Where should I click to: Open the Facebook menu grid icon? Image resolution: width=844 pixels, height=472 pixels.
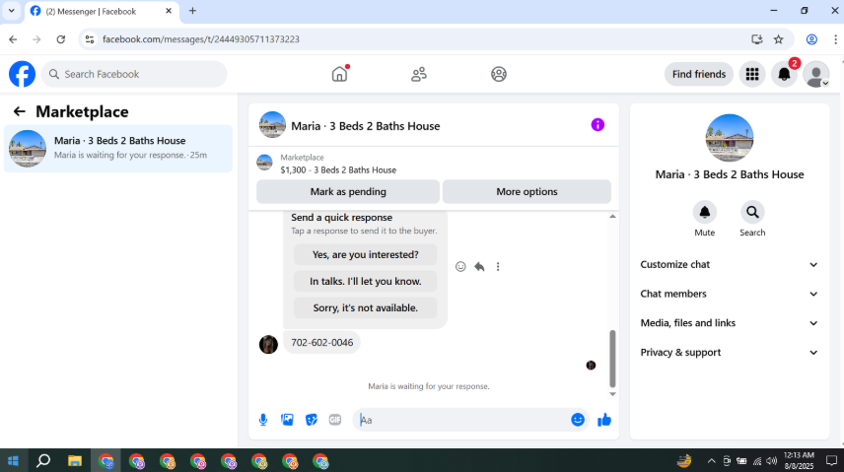pyautogui.click(x=752, y=74)
